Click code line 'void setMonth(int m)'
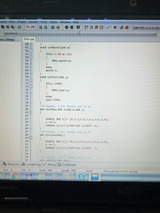The image size is (160, 213). pos(55,48)
